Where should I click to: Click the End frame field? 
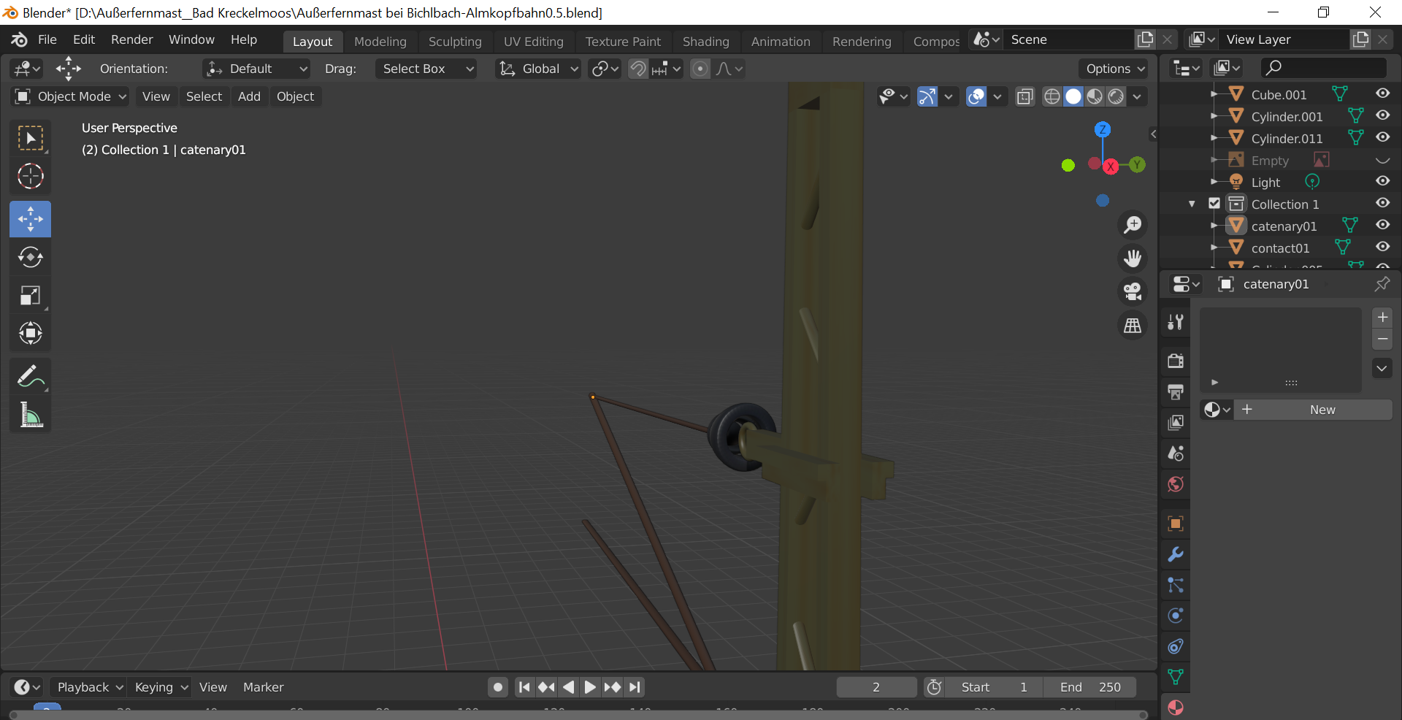(1089, 687)
